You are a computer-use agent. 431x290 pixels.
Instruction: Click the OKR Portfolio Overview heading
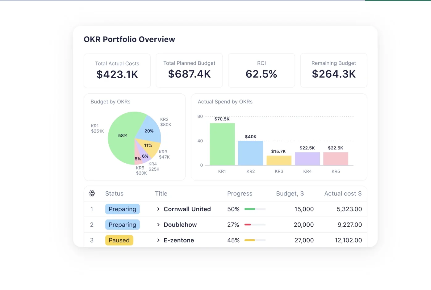point(129,39)
